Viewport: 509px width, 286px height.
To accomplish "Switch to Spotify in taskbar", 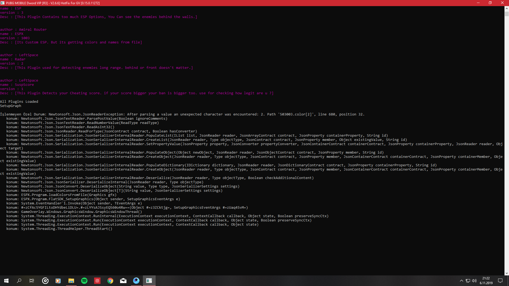I will pos(84,281).
